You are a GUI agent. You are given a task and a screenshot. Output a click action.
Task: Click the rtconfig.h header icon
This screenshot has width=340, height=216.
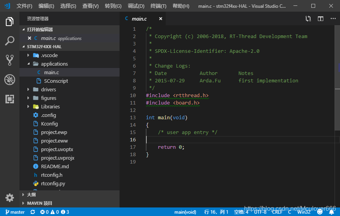36,175
